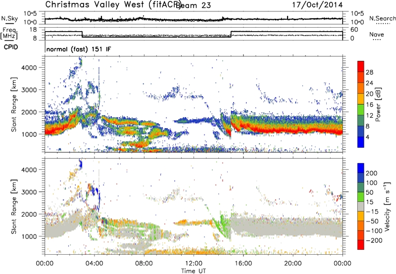Click the blue top of velocity colorbar
This screenshot has height=274, width=396.
[361, 168]
